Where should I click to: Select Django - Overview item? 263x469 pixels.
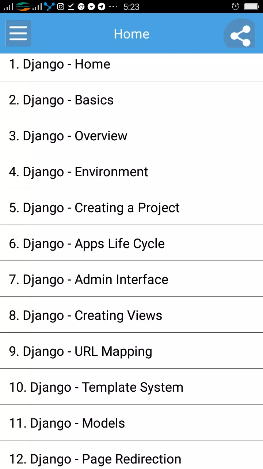(x=131, y=135)
